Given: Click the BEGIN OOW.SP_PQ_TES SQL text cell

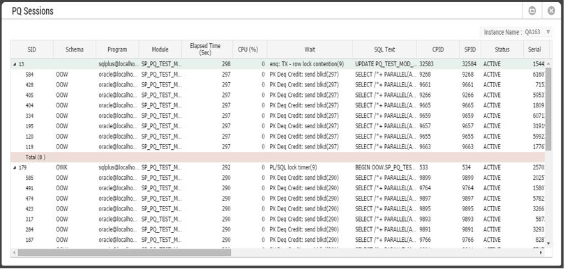Looking at the screenshot, I should click(384, 168).
